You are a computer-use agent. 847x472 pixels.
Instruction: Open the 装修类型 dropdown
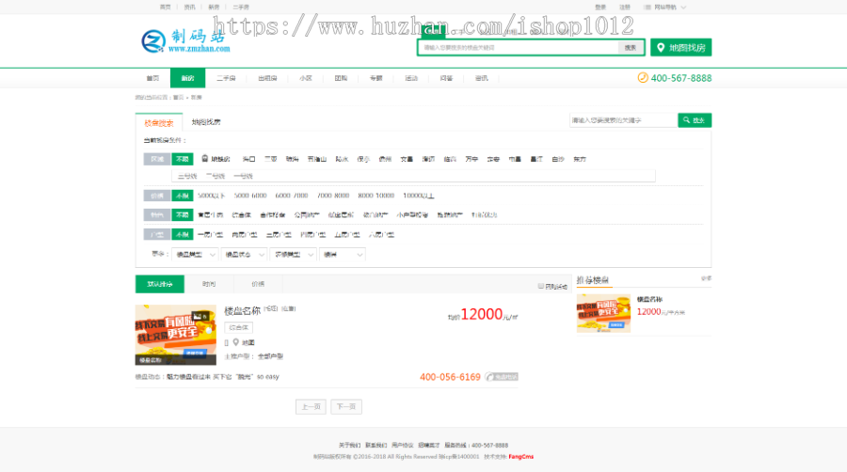click(293, 255)
